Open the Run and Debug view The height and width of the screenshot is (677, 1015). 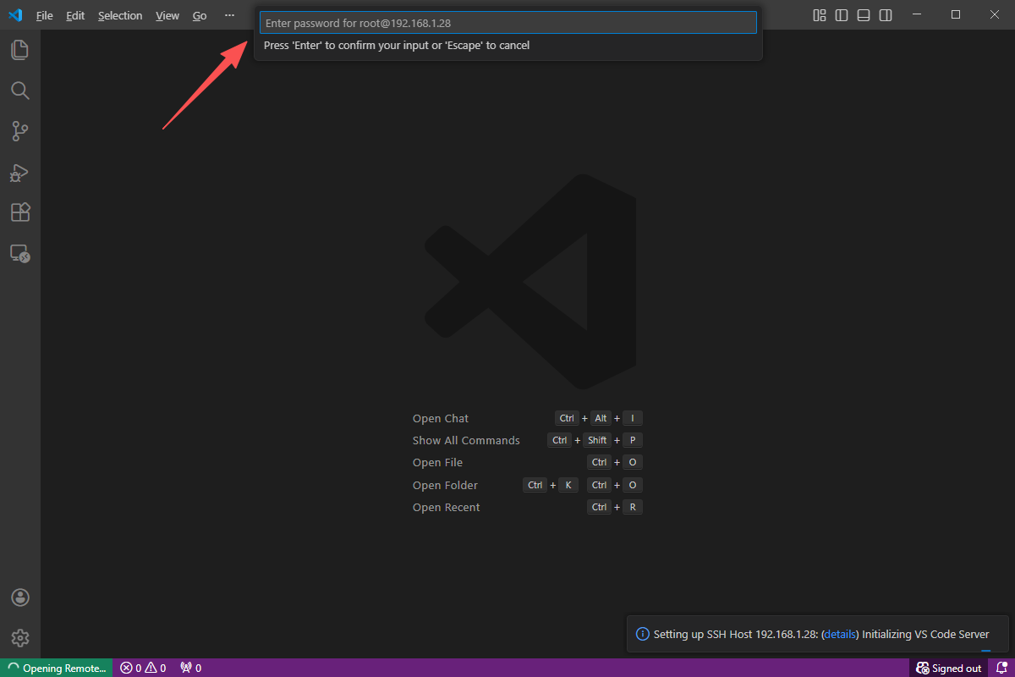[x=20, y=173]
